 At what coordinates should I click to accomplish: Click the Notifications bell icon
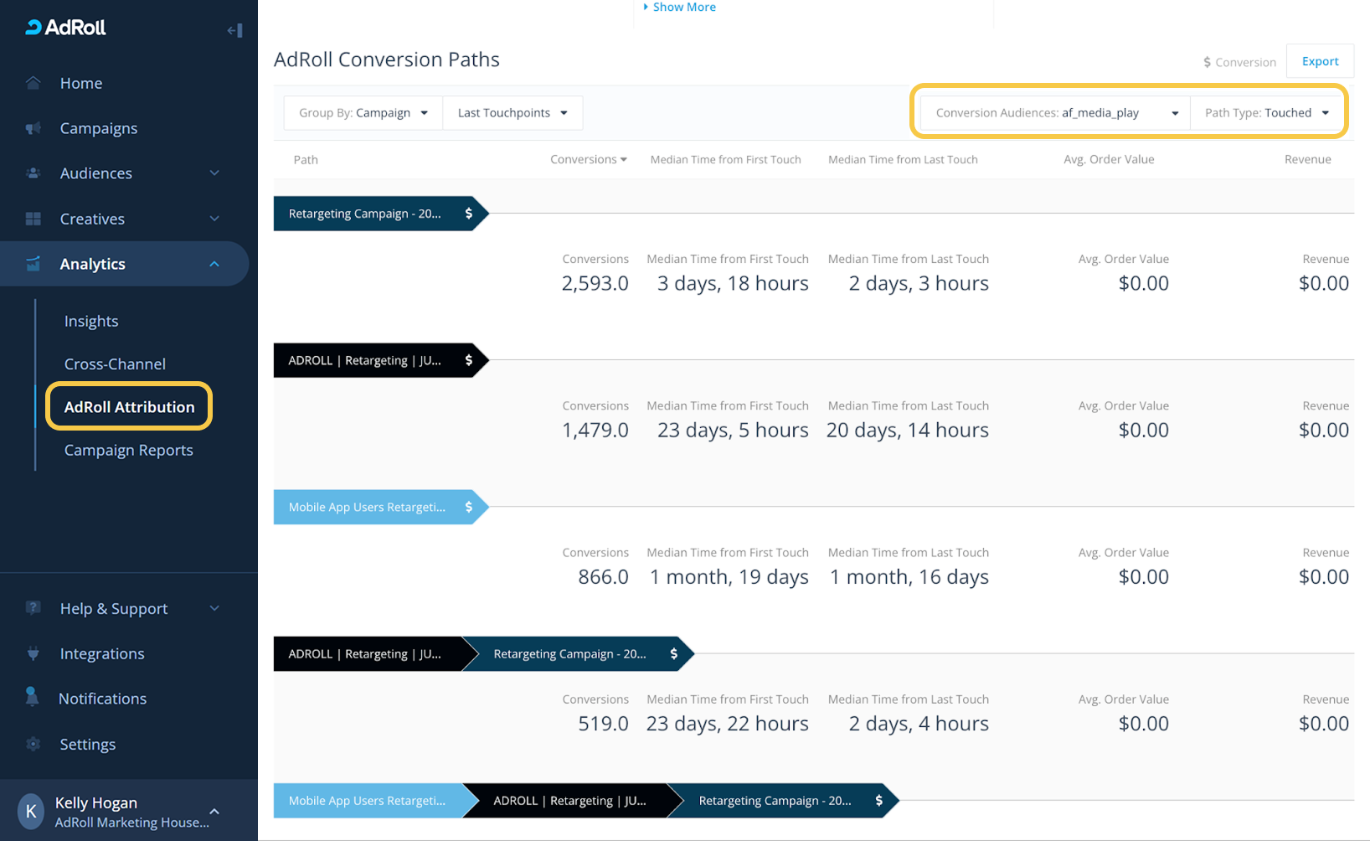click(33, 698)
